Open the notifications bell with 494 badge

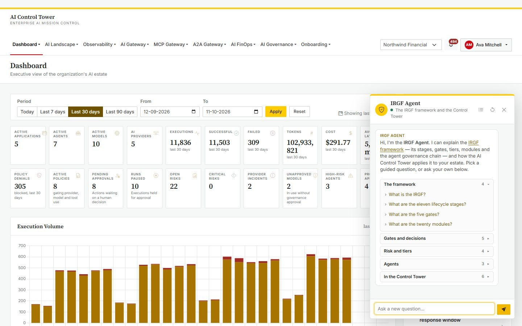(451, 45)
